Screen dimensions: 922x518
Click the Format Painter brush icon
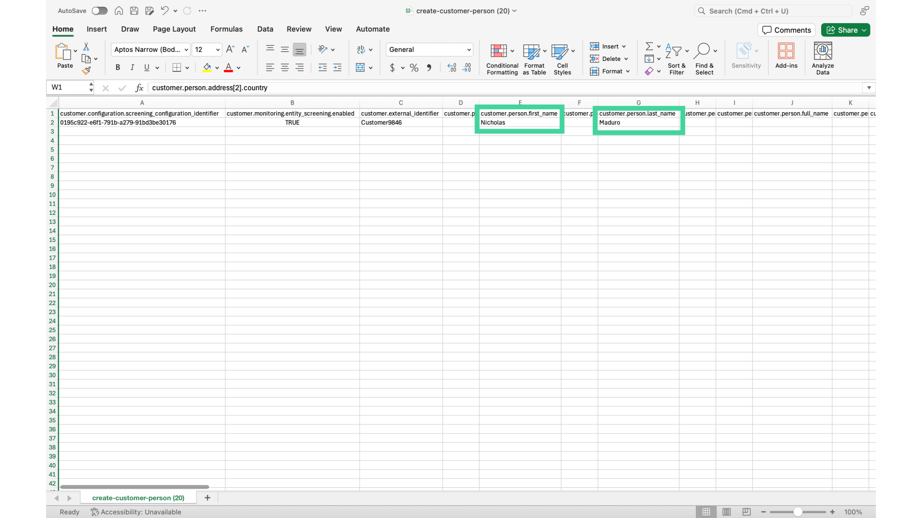[86, 71]
